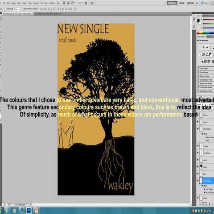214x214 pixels.
Task: Open the Auto-Select Group dropdown
Action: tap(17, 9)
